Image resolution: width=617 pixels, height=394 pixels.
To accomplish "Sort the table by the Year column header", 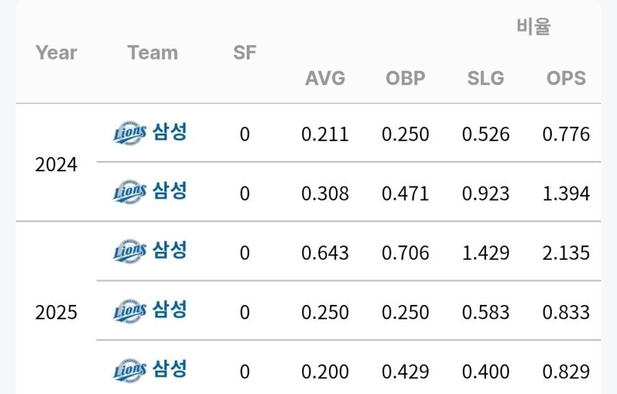I will pos(56,53).
